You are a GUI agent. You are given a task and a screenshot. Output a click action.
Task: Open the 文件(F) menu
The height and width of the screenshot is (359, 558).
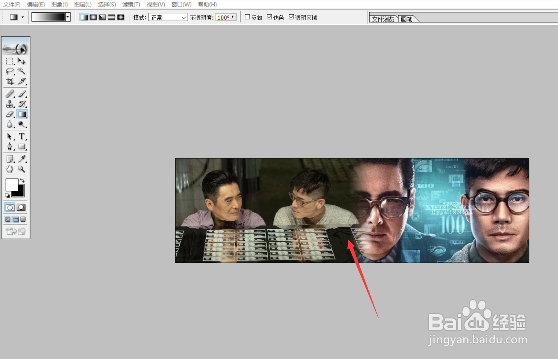point(12,4)
